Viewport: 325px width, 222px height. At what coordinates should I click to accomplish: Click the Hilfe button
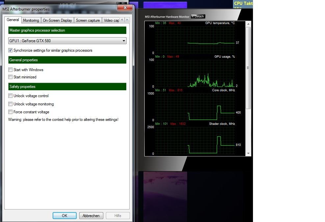pyautogui.click(x=118, y=215)
